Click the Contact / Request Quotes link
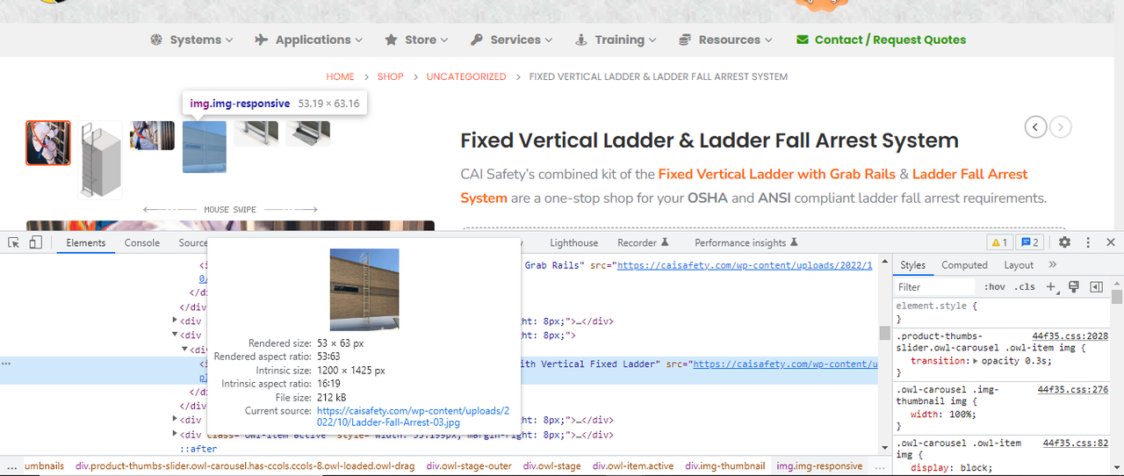The height and width of the screenshot is (476, 1124). tap(881, 40)
